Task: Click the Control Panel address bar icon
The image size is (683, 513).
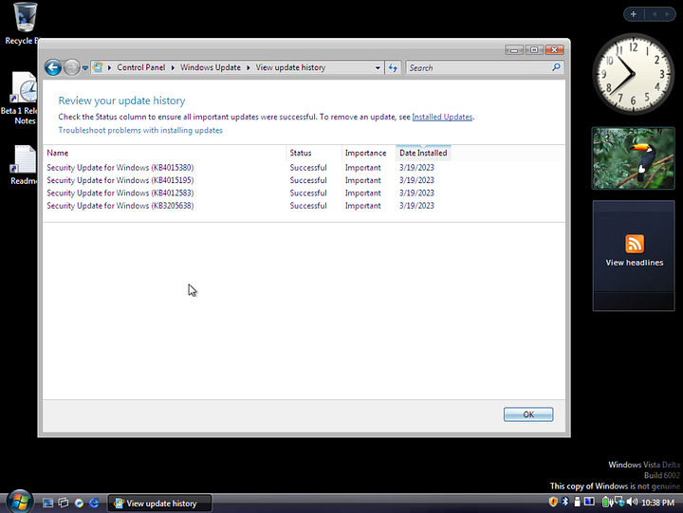Action: pyautogui.click(x=98, y=67)
